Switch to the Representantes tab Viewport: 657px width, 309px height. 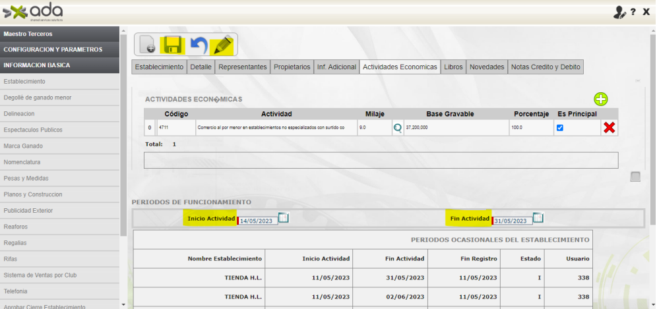pyautogui.click(x=243, y=67)
